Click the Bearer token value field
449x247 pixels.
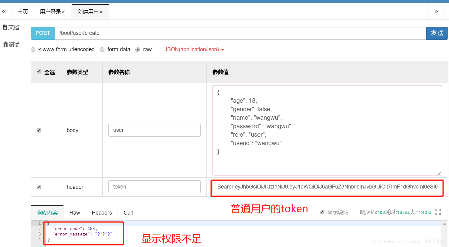tap(327, 187)
